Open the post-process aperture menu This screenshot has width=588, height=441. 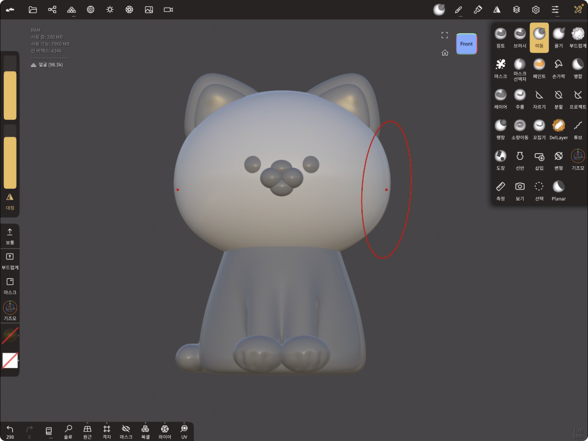coord(130,9)
